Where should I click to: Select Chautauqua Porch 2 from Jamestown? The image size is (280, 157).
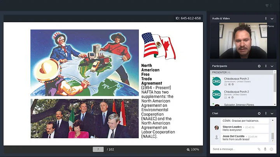pyautogui.click(x=241, y=81)
